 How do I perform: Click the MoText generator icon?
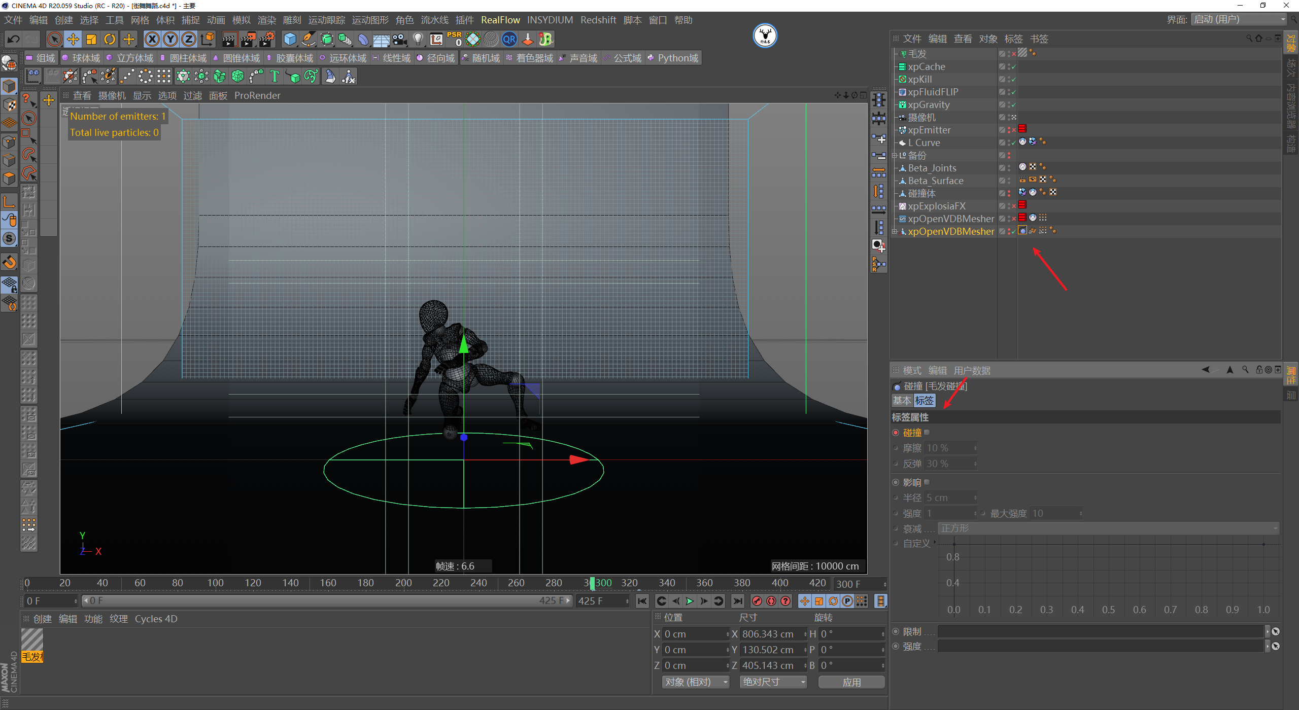click(x=275, y=77)
